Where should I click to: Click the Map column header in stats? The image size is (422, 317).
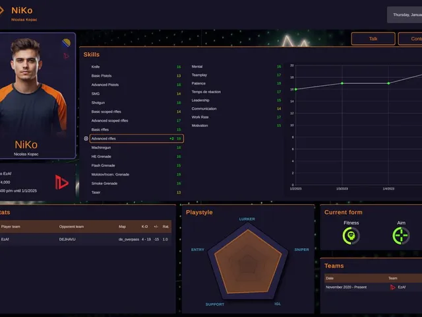click(x=122, y=227)
